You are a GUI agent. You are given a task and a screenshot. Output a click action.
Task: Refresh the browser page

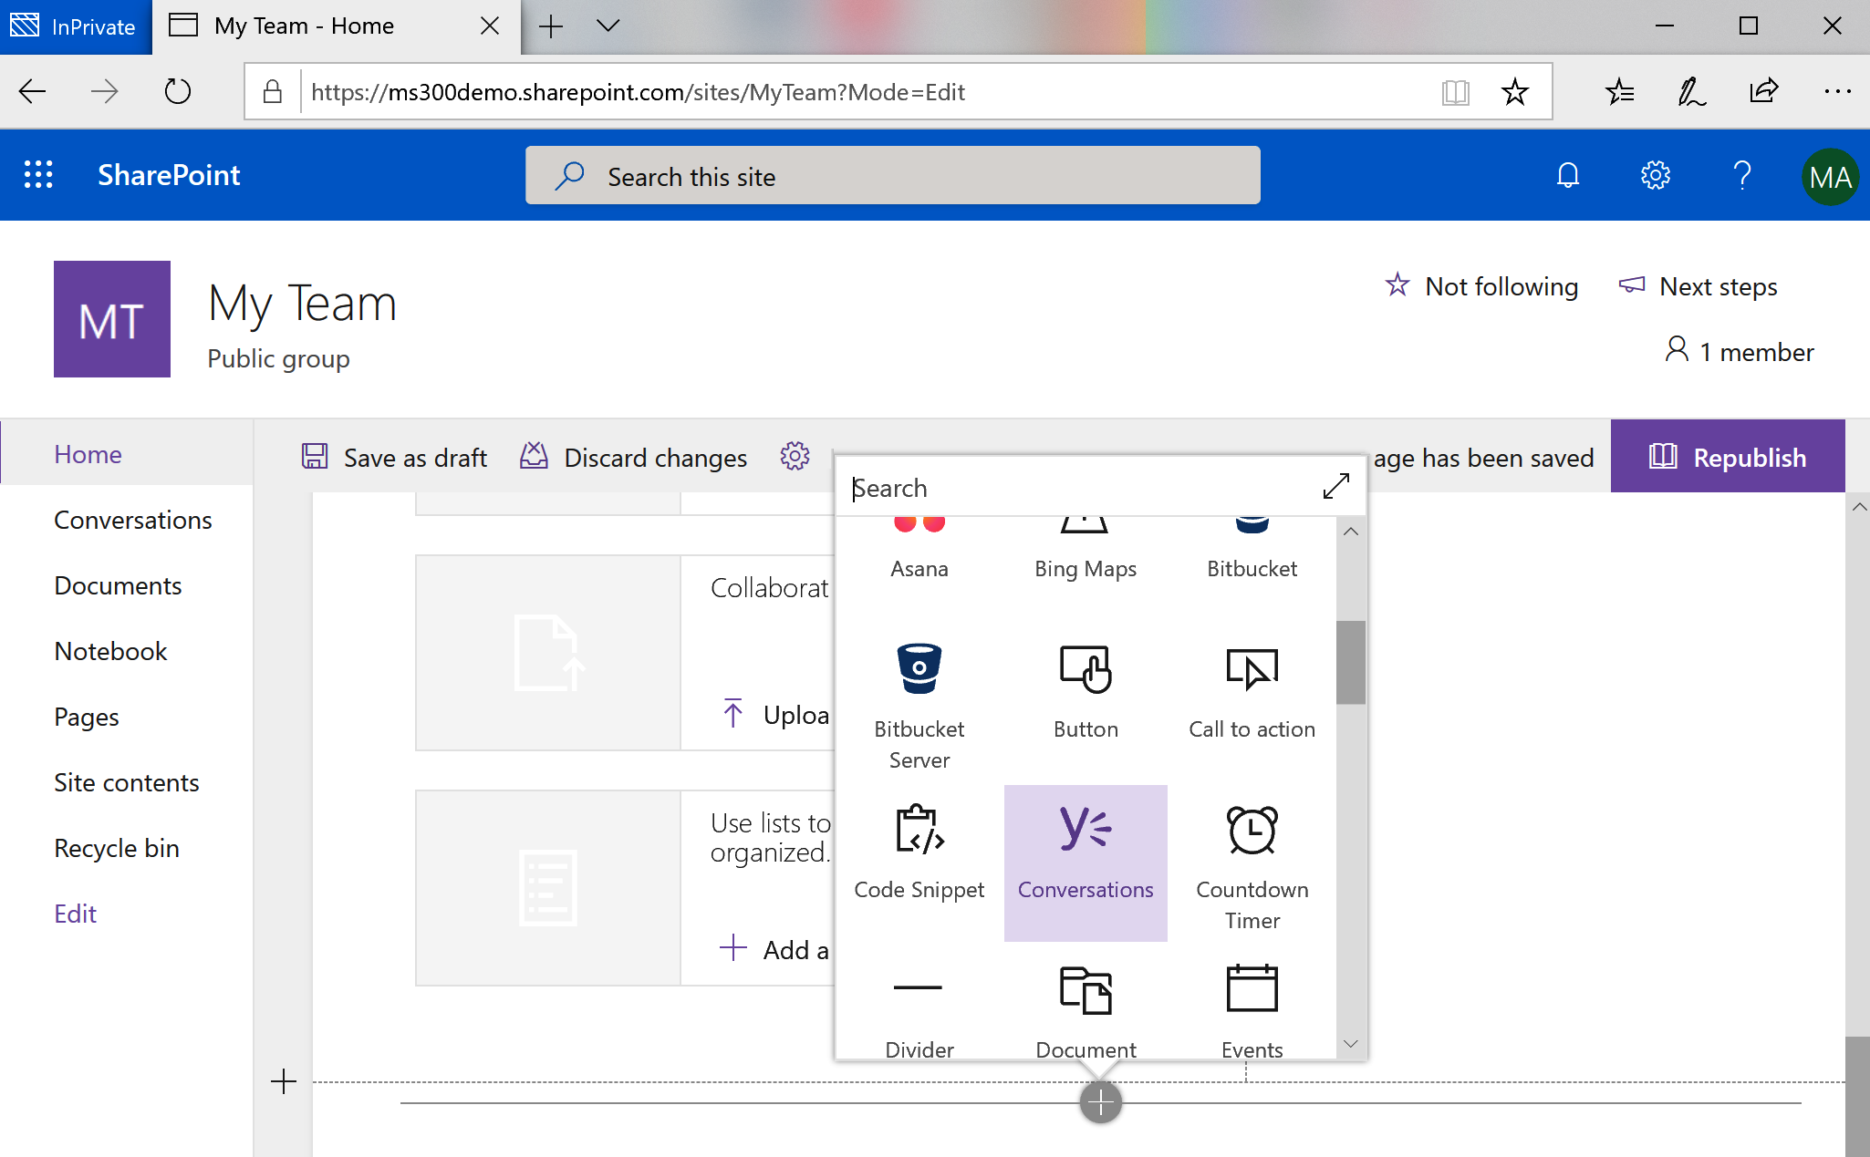point(178,91)
